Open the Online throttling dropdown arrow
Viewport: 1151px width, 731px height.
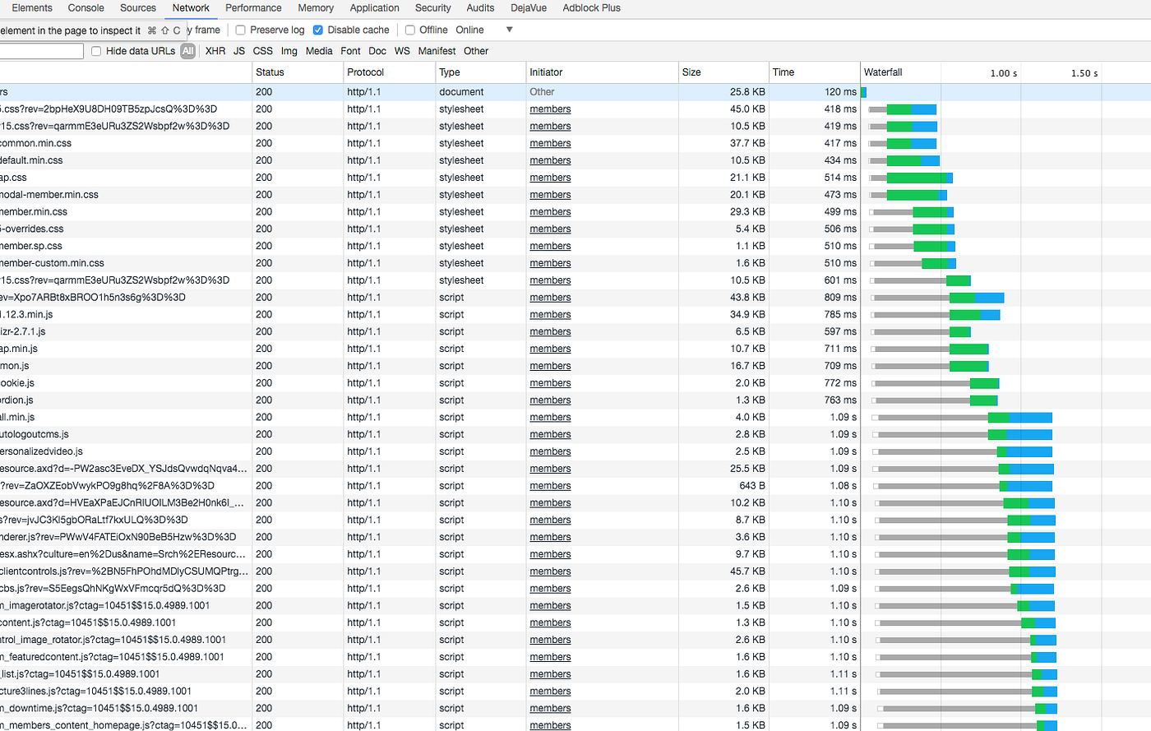pyautogui.click(x=509, y=30)
